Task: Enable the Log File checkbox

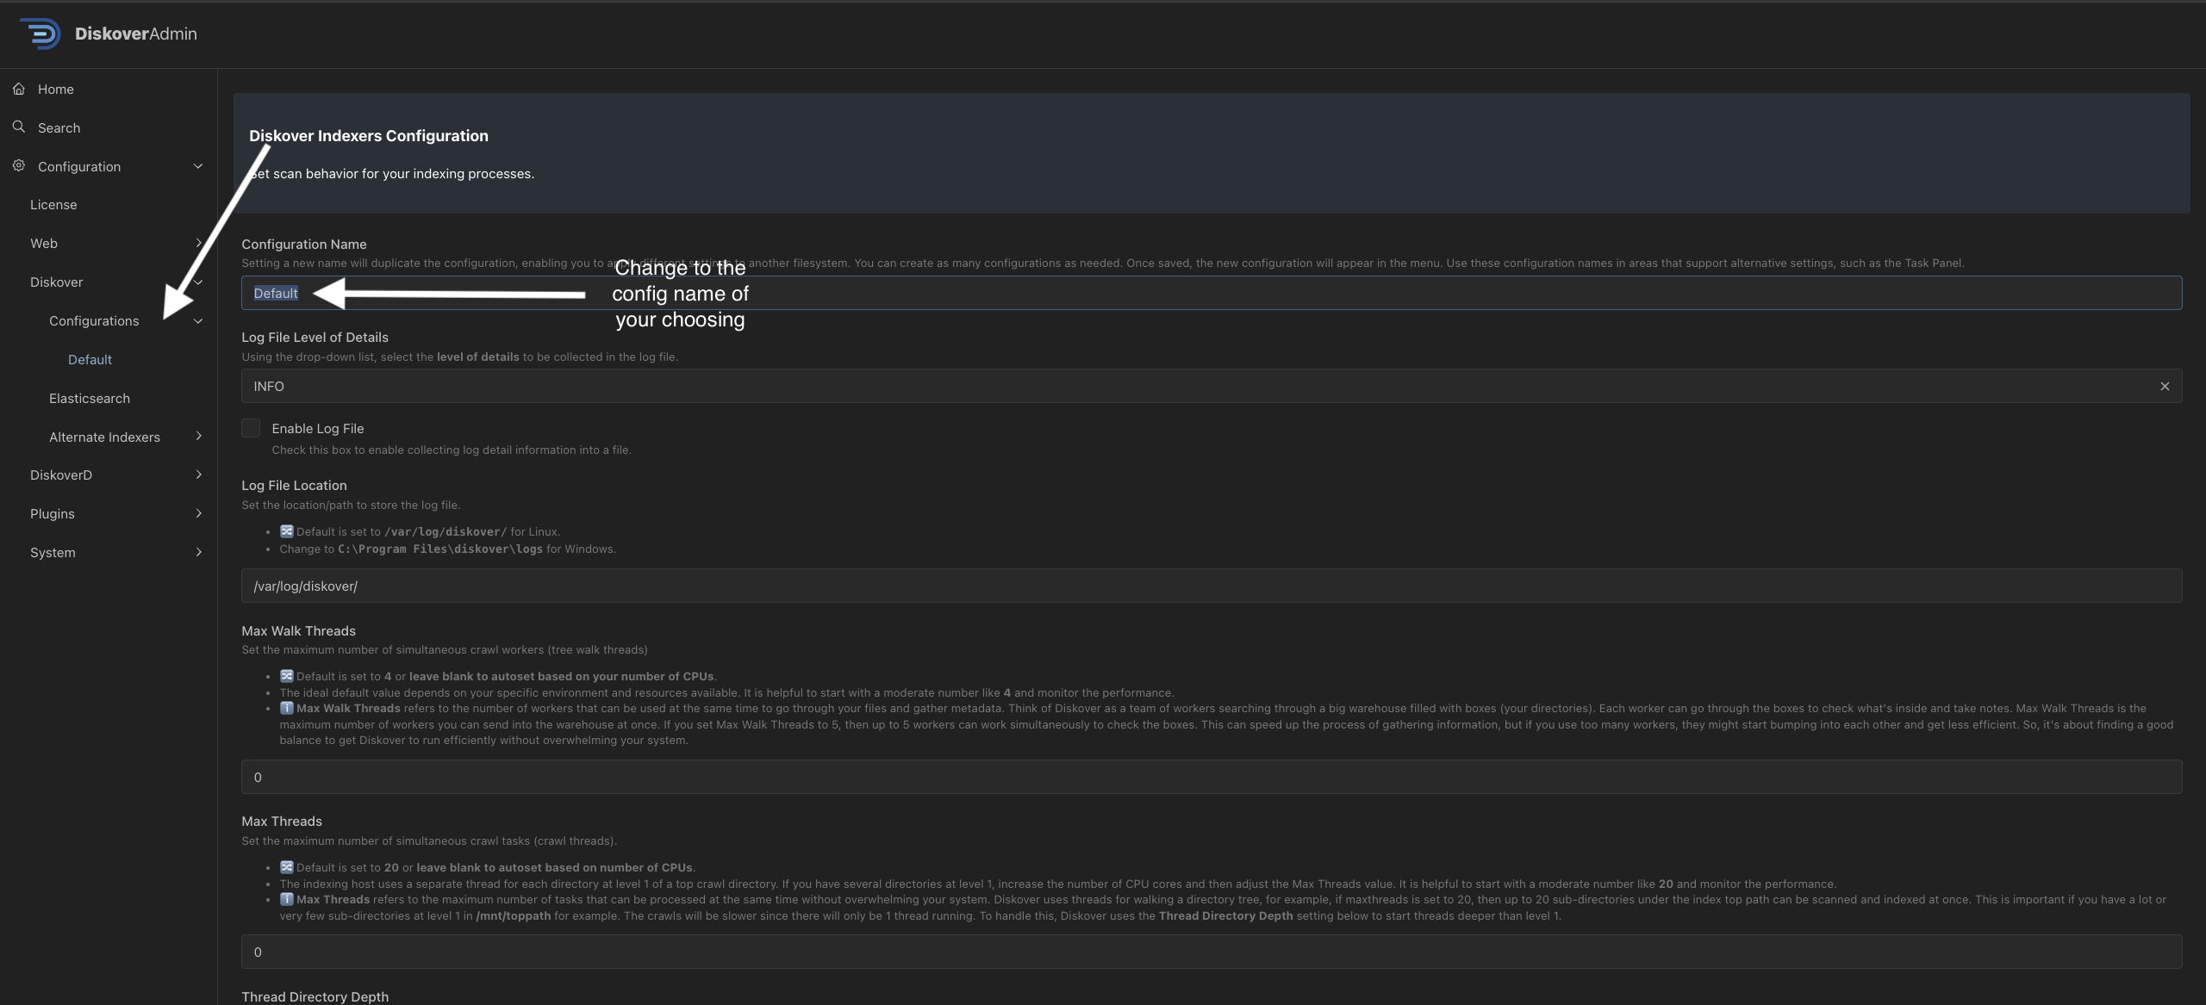Action: point(251,428)
